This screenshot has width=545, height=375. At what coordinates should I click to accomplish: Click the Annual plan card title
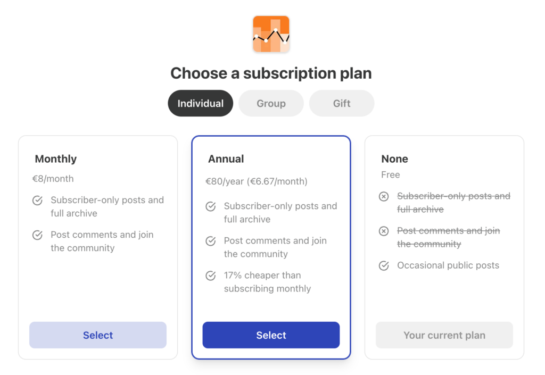pos(226,159)
